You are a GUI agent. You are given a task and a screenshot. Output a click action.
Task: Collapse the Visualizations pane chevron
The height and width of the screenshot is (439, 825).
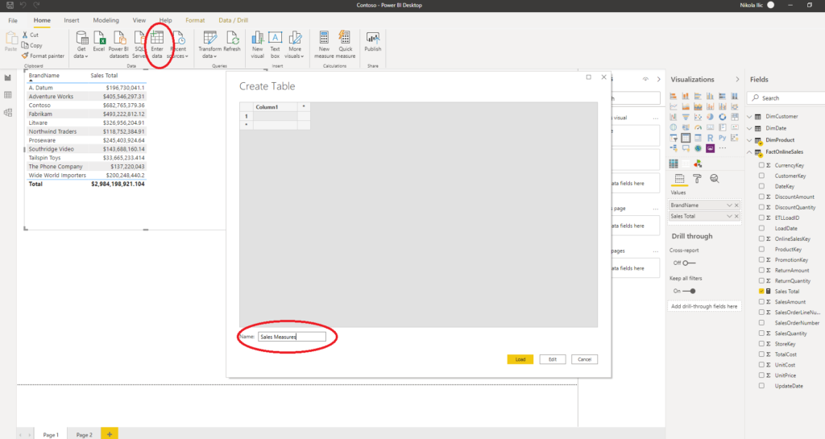pyautogui.click(x=737, y=80)
